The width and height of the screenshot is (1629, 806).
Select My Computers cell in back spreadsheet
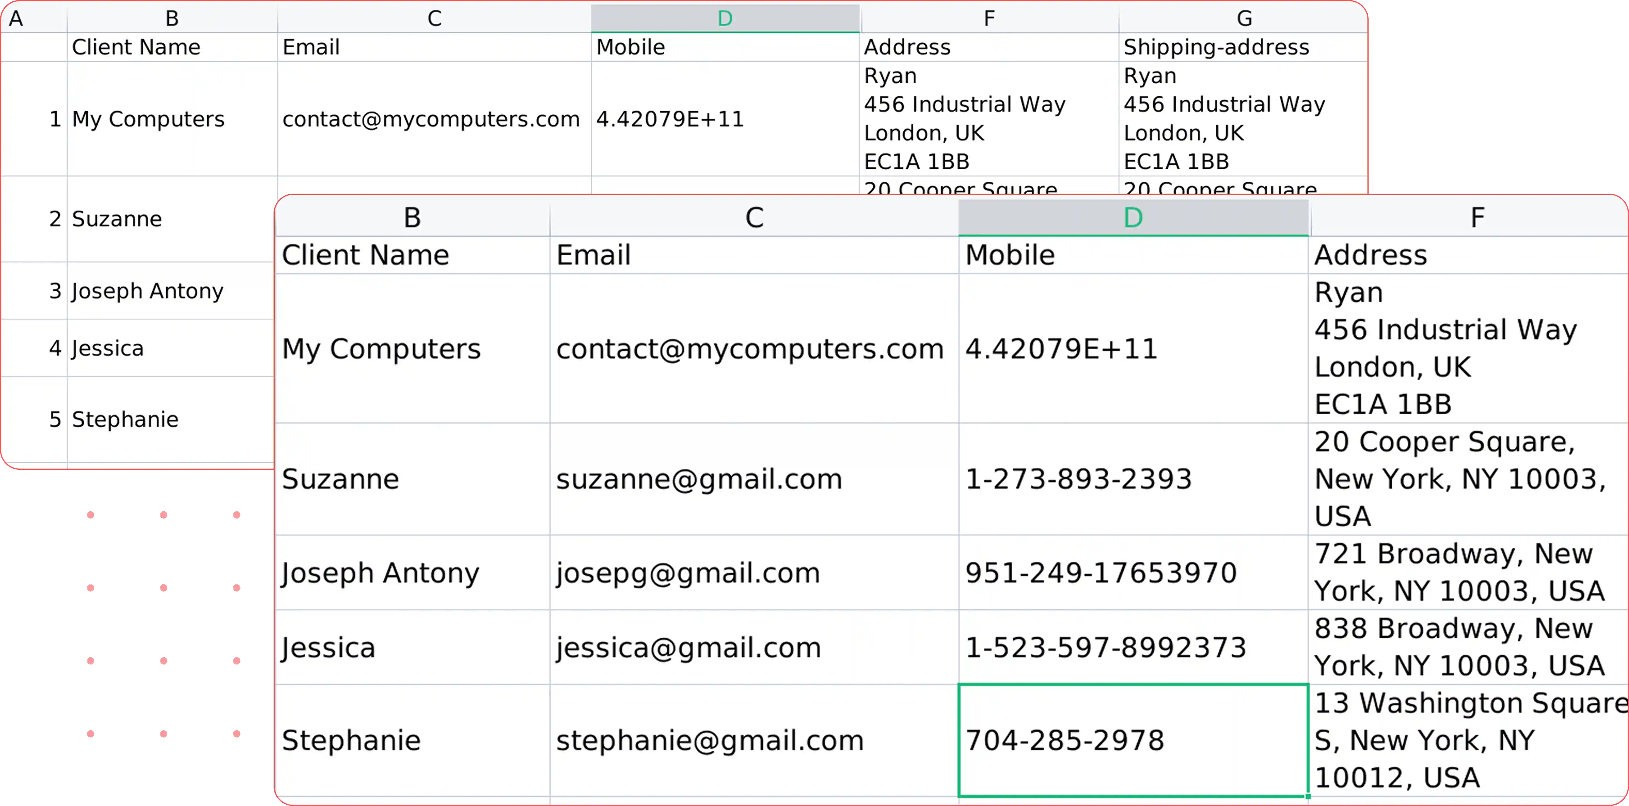tap(172, 119)
